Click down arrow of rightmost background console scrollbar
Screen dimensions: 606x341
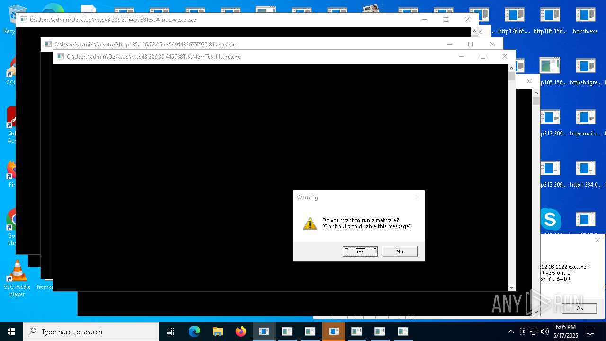tap(536, 312)
